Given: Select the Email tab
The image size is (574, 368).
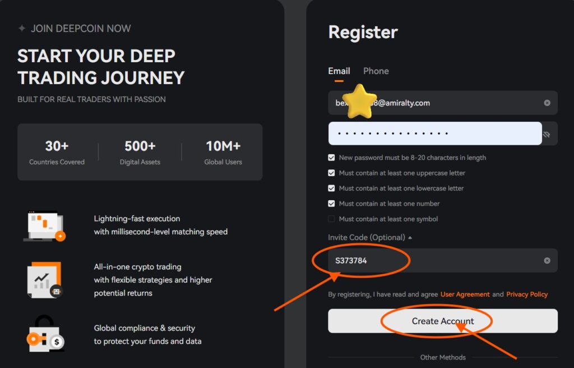Looking at the screenshot, I should (339, 71).
